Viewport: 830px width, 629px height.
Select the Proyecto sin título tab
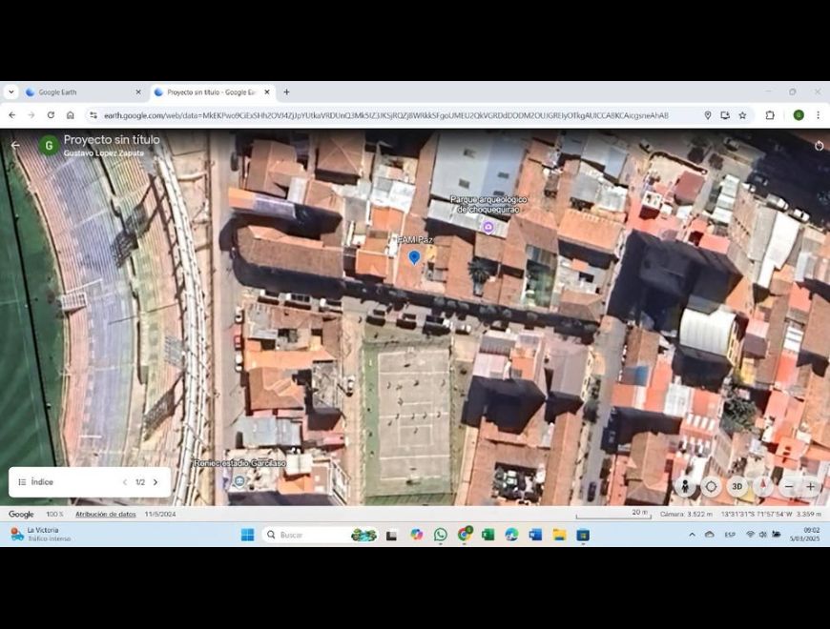click(212, 92)
